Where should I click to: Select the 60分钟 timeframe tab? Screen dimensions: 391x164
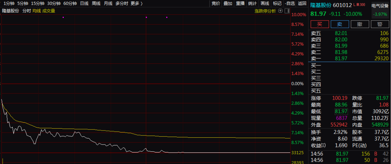point(70,4)
